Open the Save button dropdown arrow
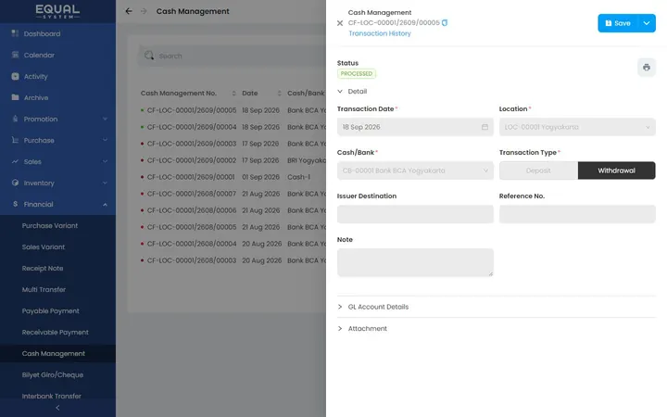 647,23
